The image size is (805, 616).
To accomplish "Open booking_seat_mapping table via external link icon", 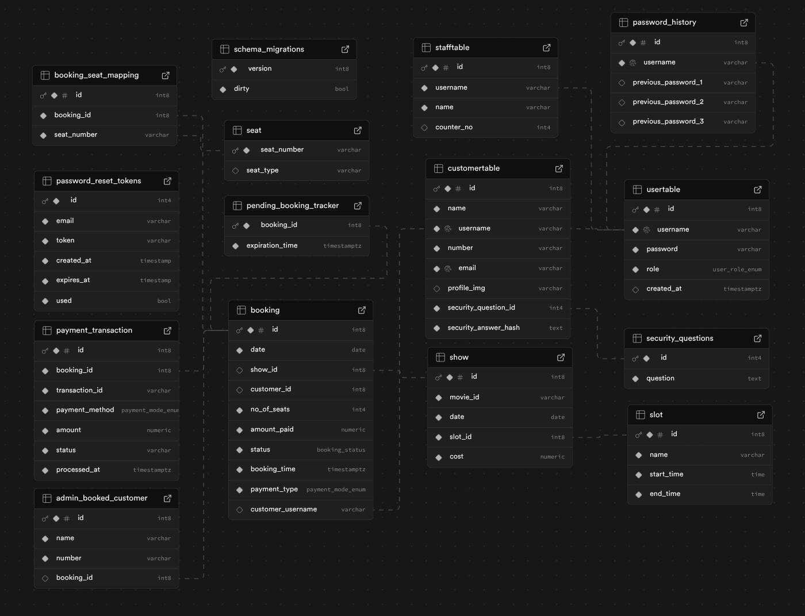I will 166,75.
